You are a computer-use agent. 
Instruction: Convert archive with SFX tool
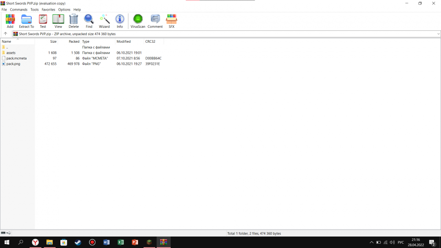(172, 21)
